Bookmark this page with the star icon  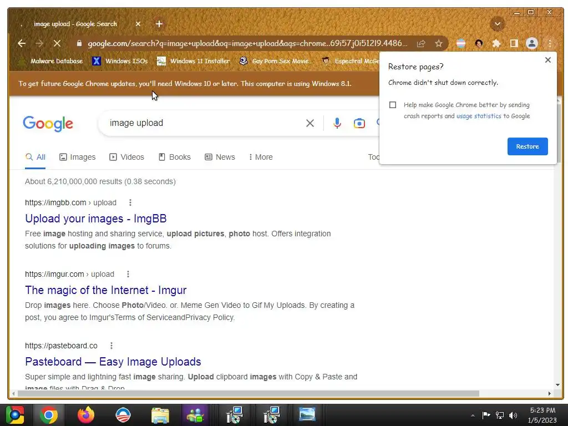439,44
